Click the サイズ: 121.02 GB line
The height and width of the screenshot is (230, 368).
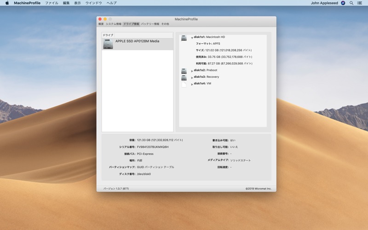tap(224, 50)
